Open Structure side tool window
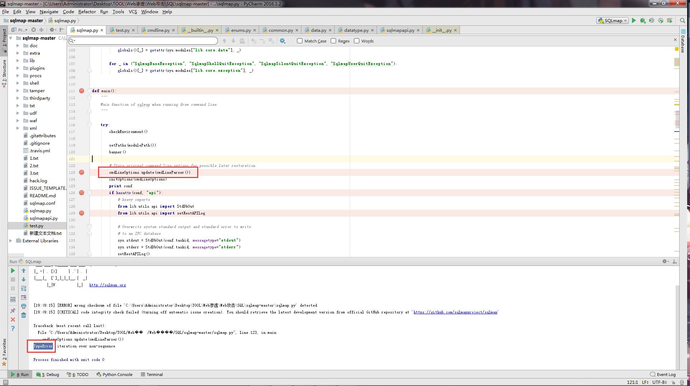This screenshot has width=690, height=386. point(4,73)
